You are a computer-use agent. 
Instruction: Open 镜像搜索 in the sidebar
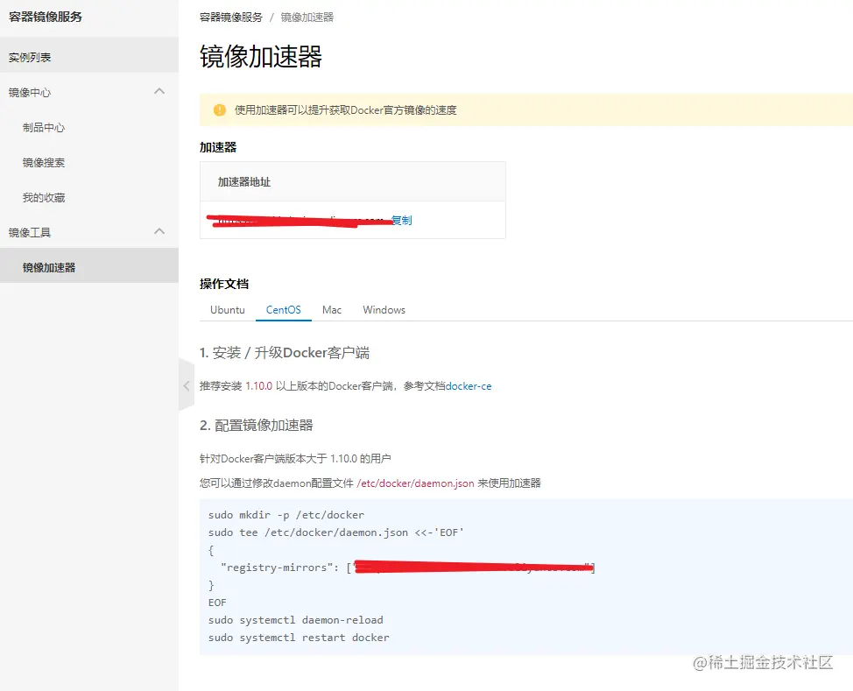click(x=44, y=162)
